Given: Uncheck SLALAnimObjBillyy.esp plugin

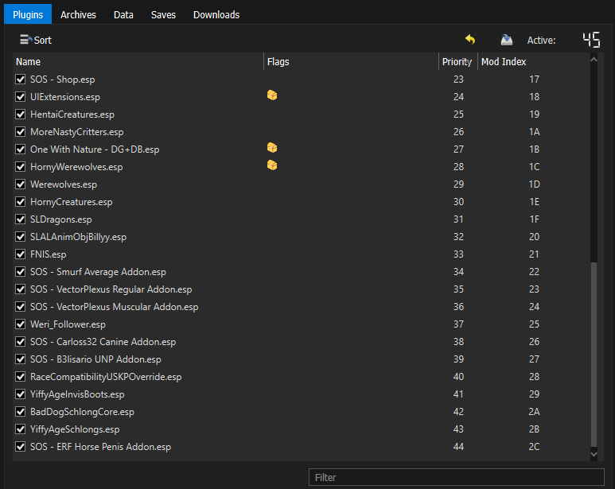Looking at the screenshot, I should coord(21,237).
